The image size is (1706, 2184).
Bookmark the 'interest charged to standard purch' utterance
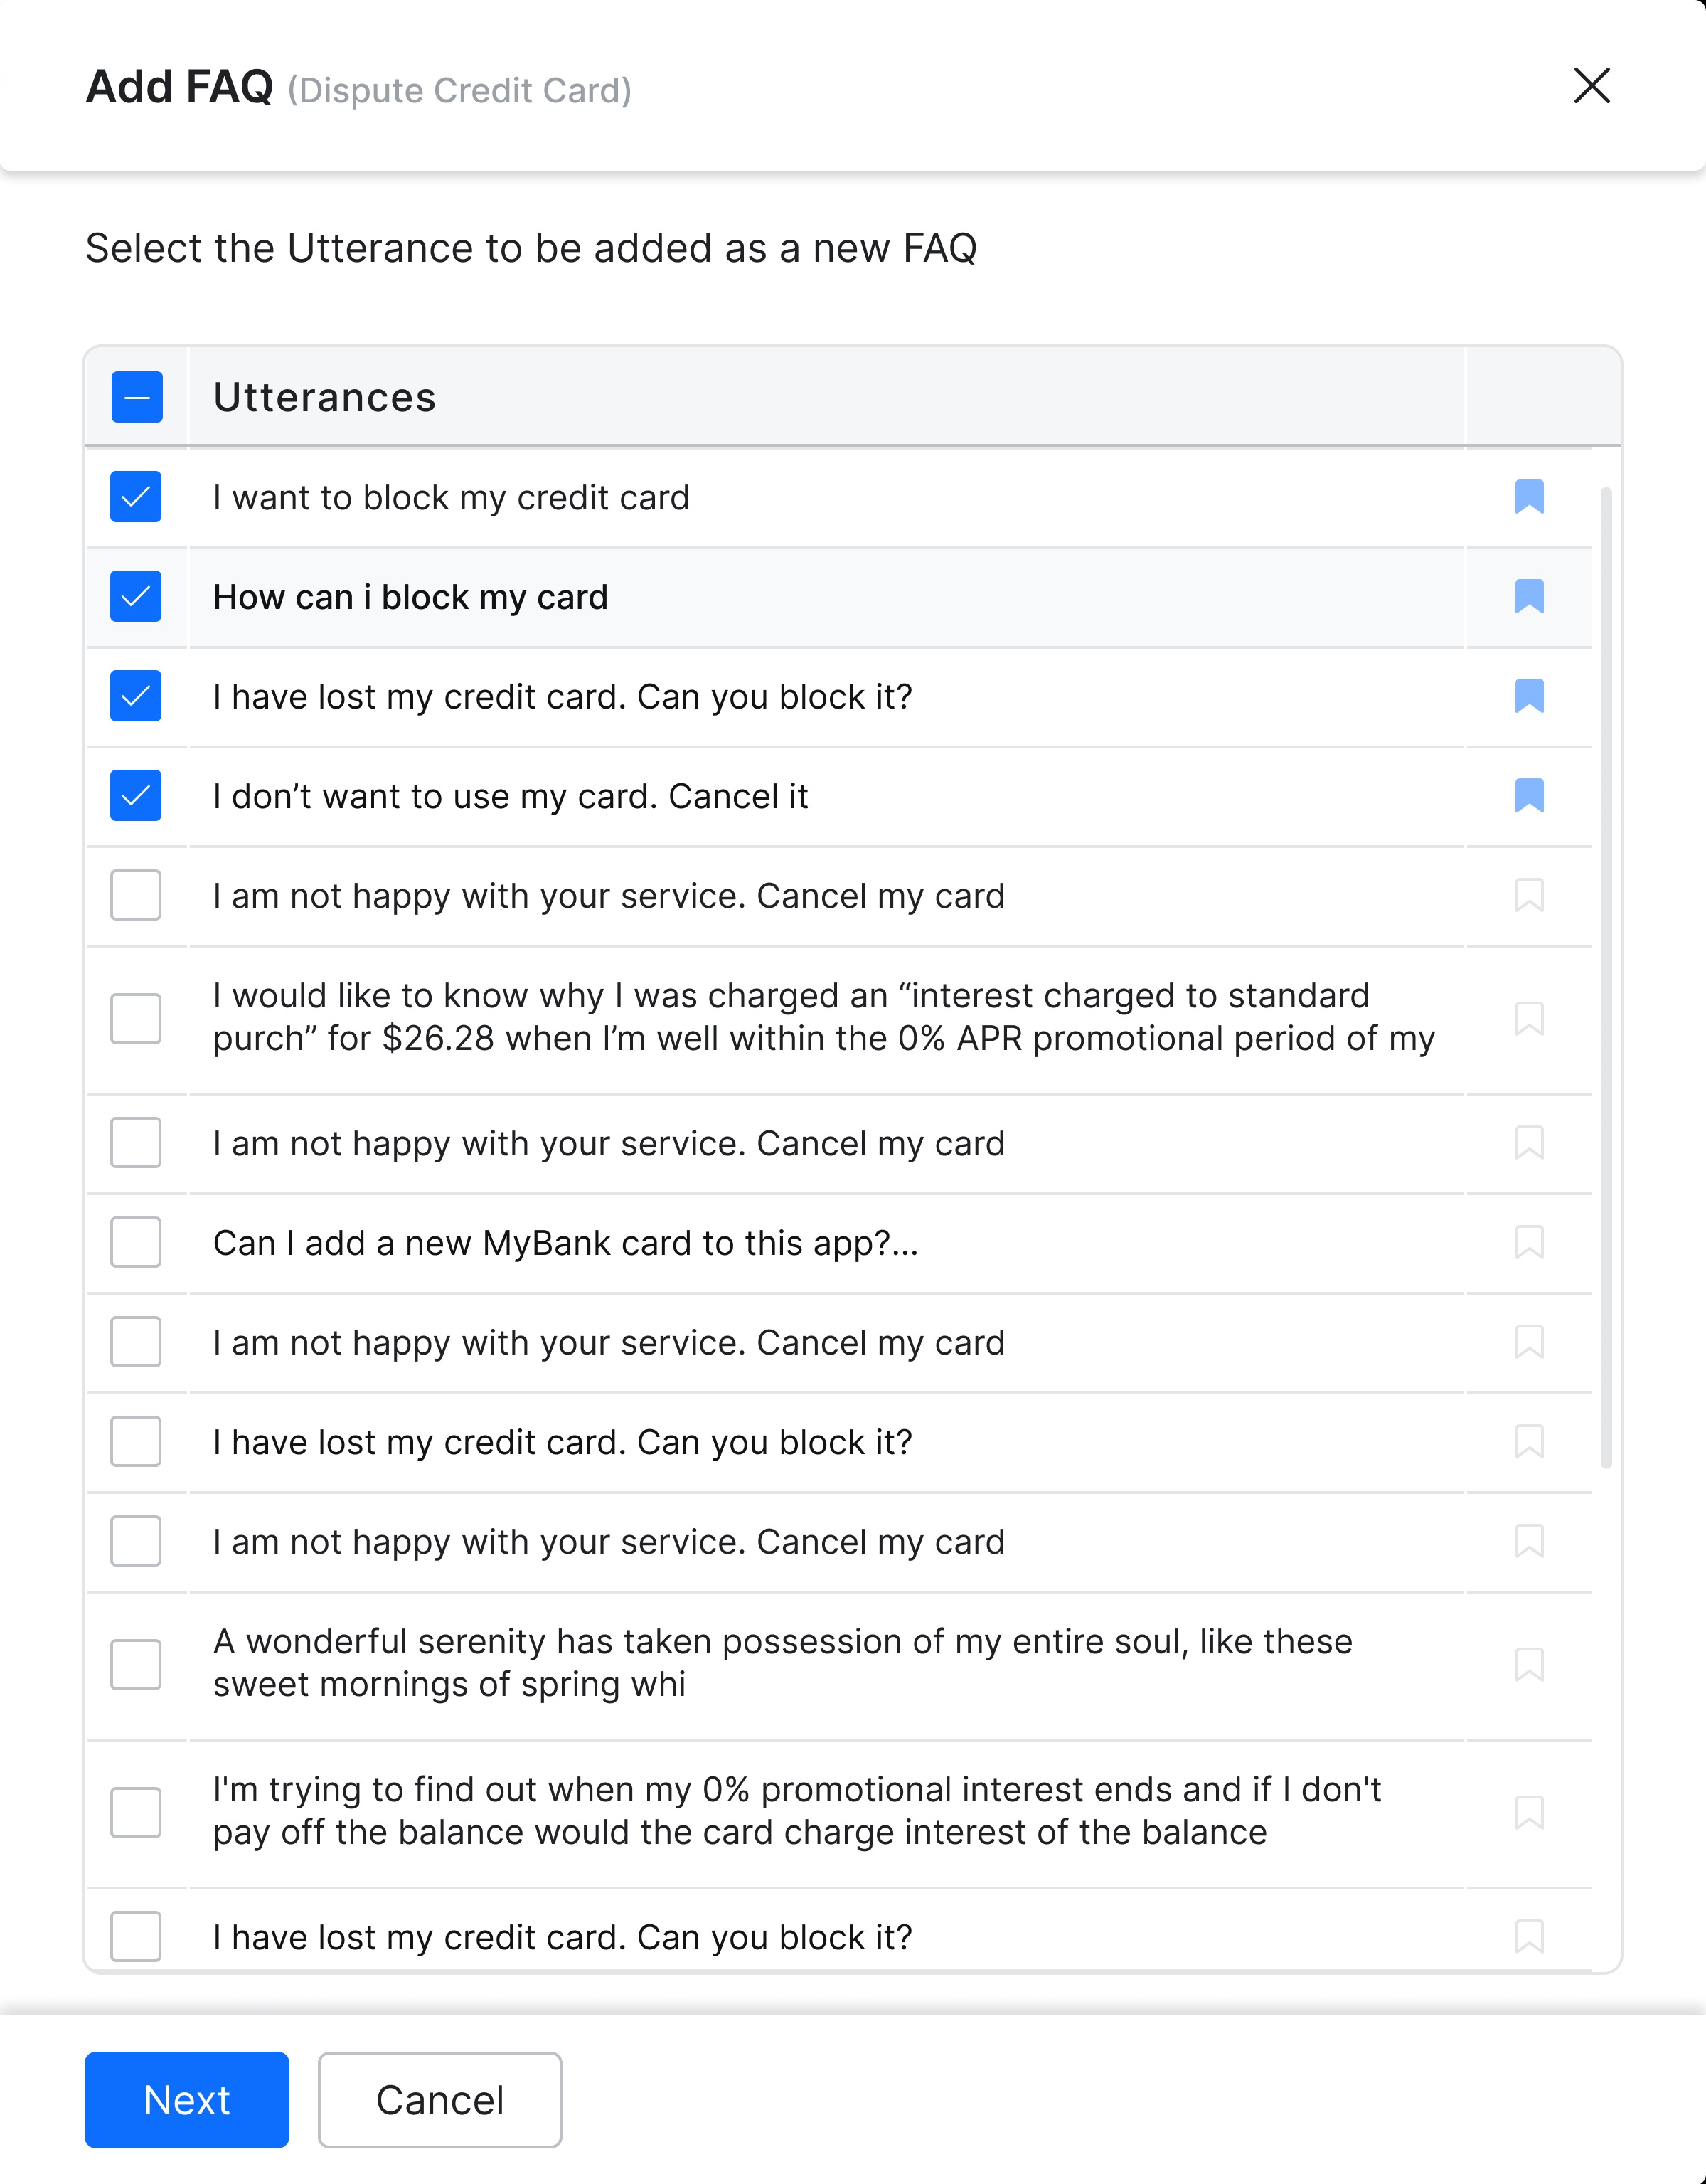coord(1528,1019)
